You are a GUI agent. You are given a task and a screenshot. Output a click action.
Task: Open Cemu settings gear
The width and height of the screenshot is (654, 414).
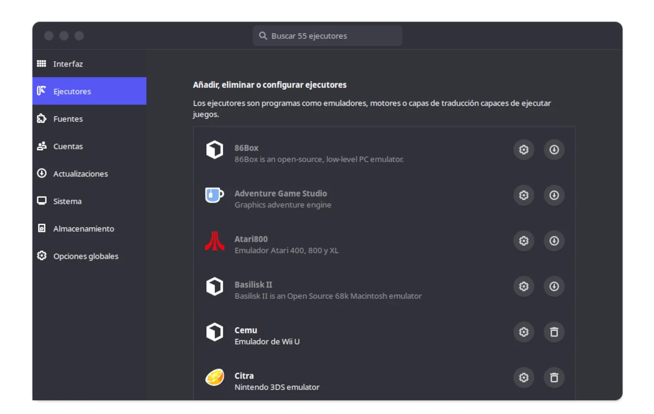[524, 332]
